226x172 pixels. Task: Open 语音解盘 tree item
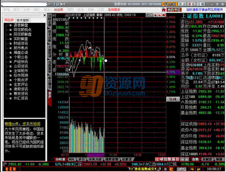(x=21, y=25)
